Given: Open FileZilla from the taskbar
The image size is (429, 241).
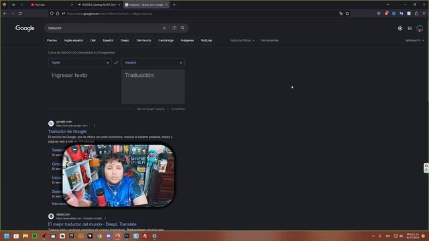Looking at the screenshot, I should tap(145, 236).
